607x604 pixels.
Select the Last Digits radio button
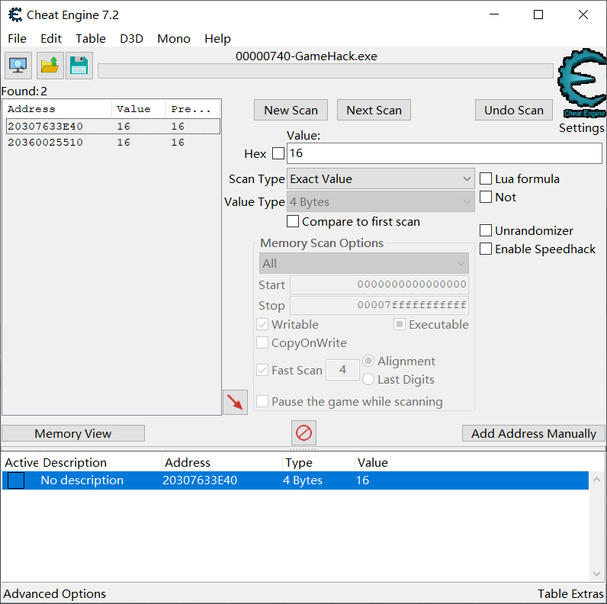tap(368, 379)
